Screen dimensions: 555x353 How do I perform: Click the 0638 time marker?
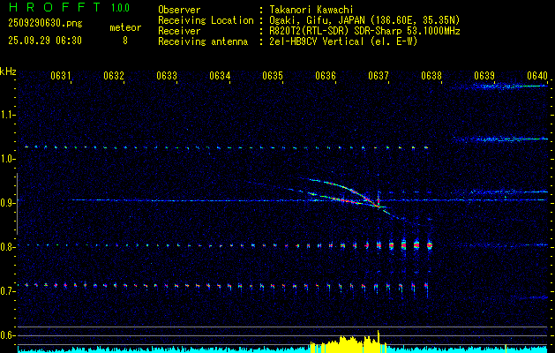(431, 76)
